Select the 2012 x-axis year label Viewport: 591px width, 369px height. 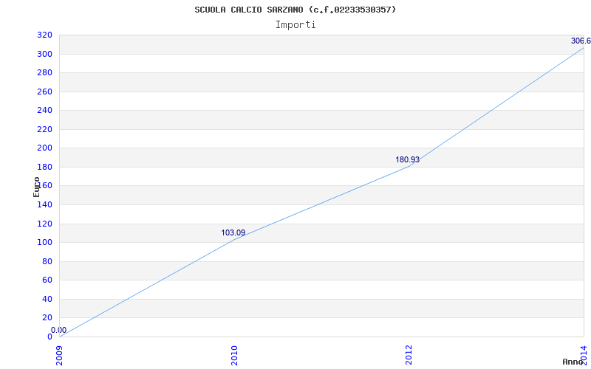tap(409, 355)
